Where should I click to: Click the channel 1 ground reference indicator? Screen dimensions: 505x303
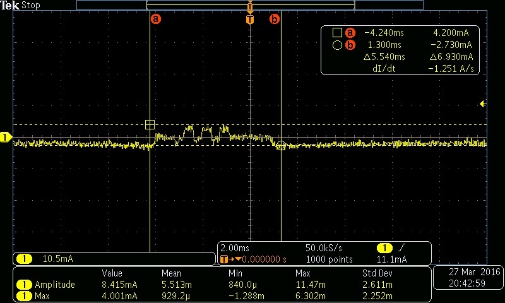tap(6, 138)
